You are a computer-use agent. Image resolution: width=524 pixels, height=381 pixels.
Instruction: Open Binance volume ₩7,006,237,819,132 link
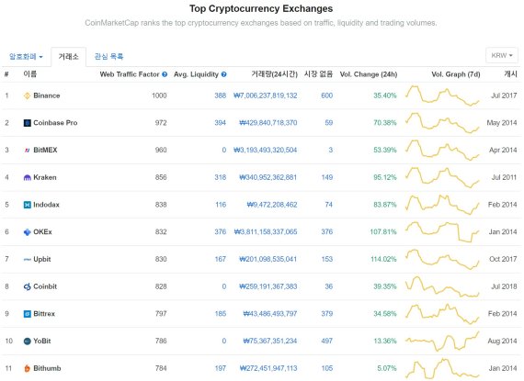(x=266, y=95)
